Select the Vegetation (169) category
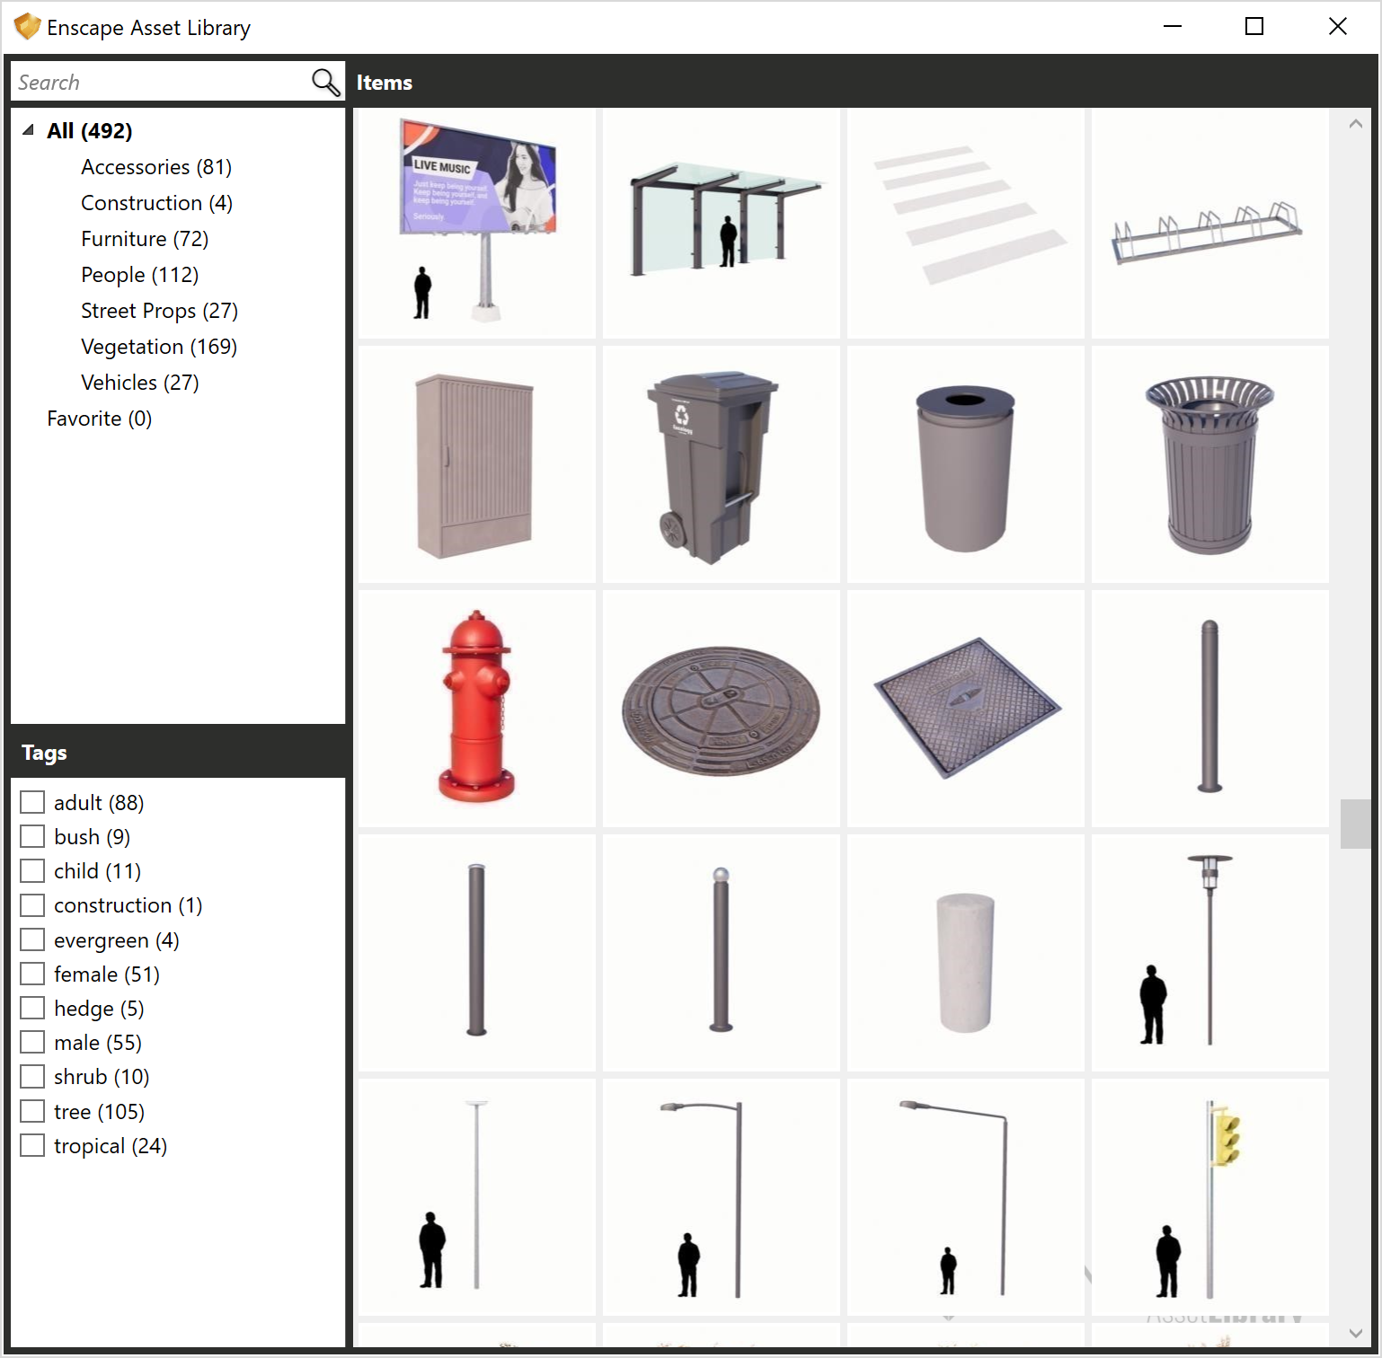 point(158,346)
